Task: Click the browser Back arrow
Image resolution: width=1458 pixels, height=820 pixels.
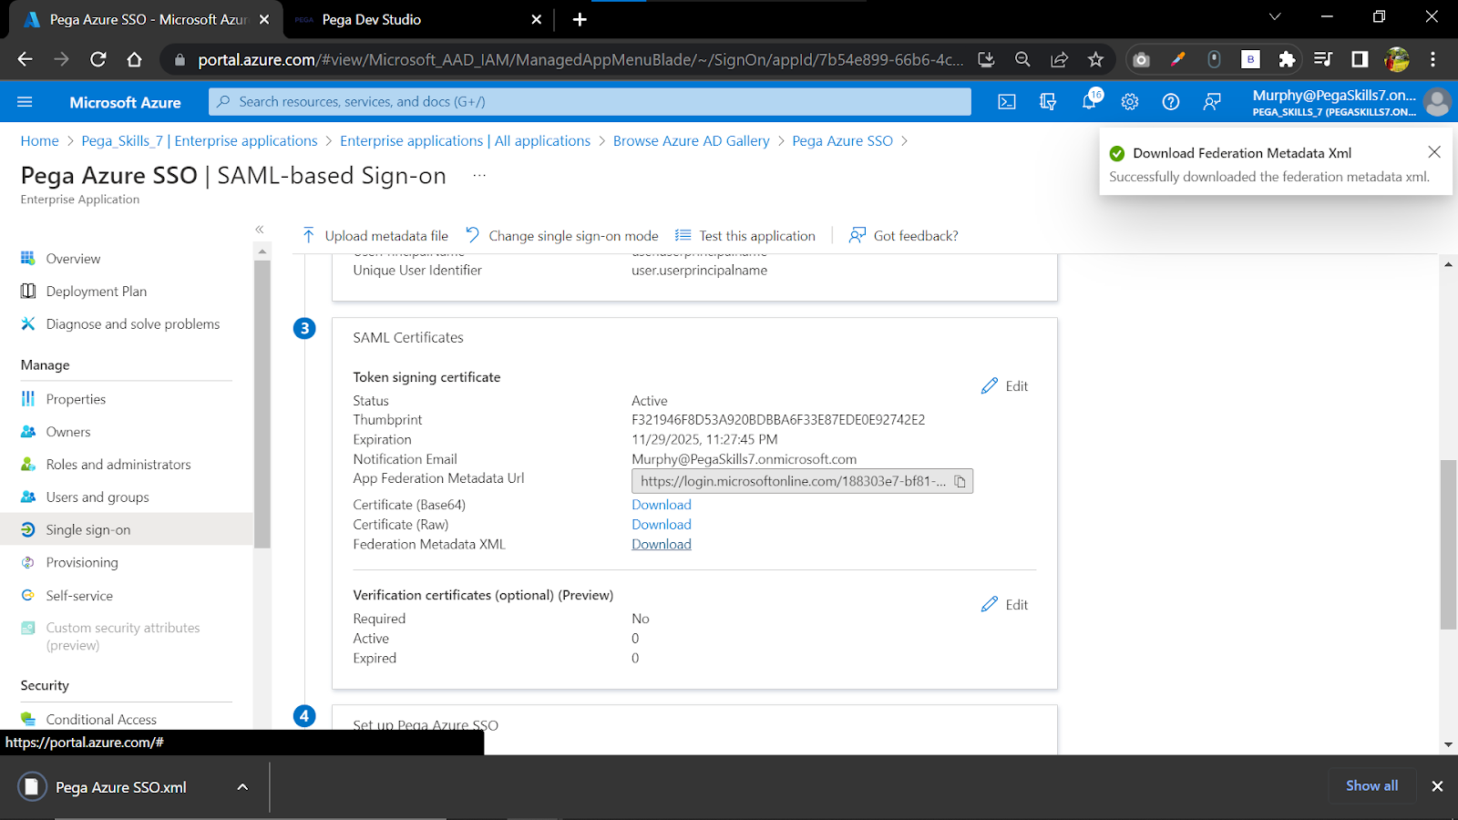Action: [25, 59]
